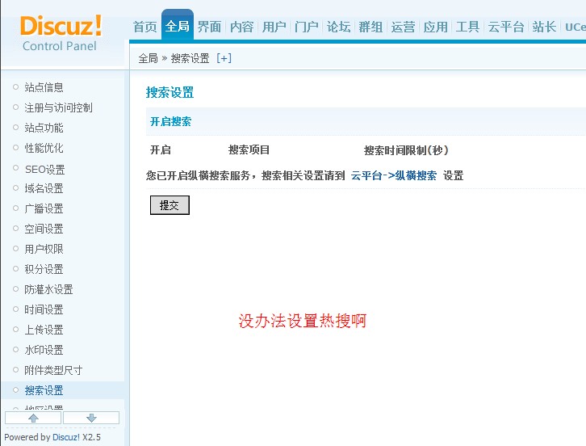Click the sidebar scroll up arrow
The image size is (586, 446).
pos(33,418)
